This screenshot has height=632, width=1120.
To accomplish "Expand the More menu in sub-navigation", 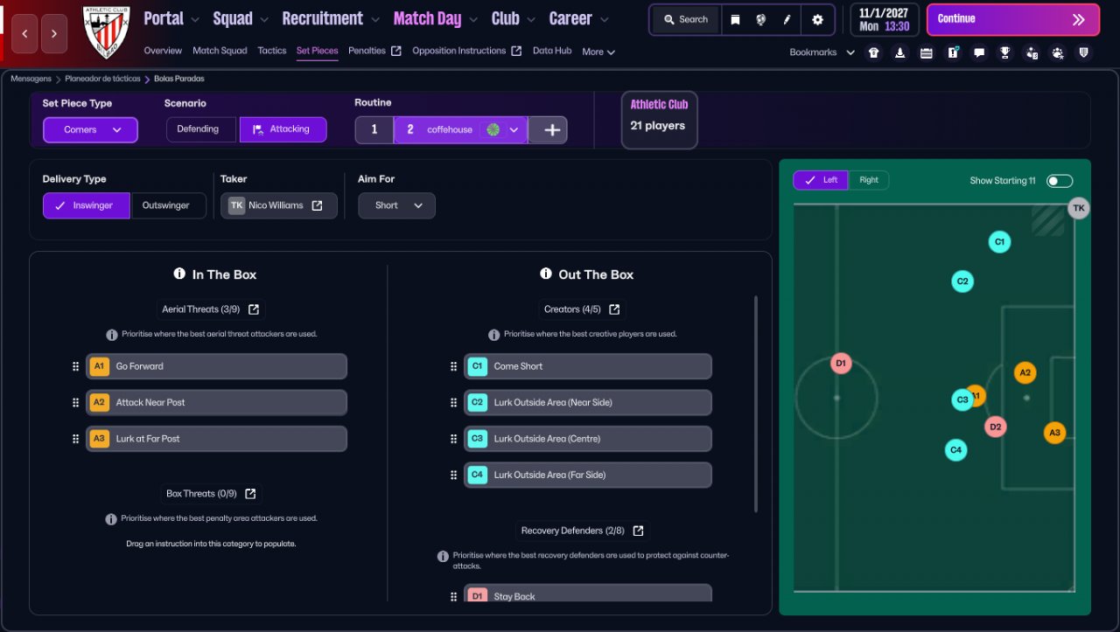I will [598, 52].
